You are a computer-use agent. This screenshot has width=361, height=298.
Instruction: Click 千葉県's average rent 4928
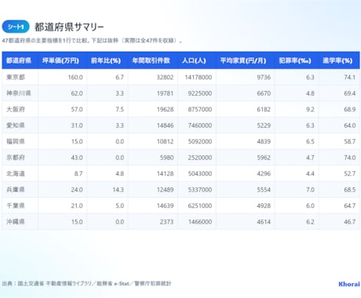264,205
